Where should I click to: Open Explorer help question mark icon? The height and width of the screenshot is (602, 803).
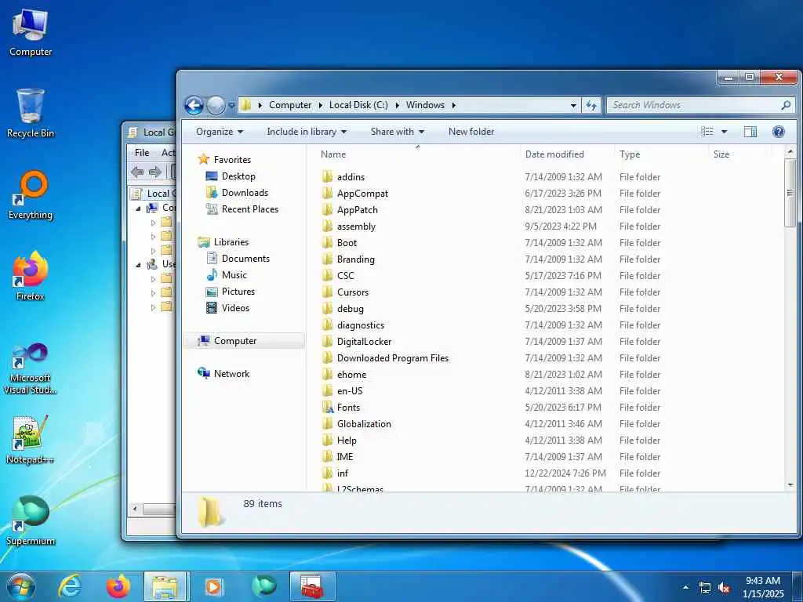pyautogui.click(x=779, y=132)
